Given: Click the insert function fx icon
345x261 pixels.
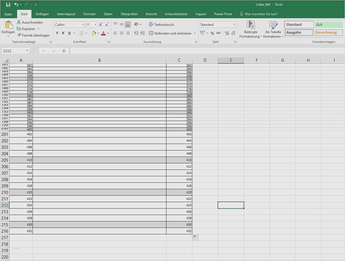Looking at the screenshot, I should click(64, 51).
